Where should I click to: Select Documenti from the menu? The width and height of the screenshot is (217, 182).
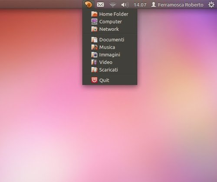pyautogui.click(x=110, y=40)
